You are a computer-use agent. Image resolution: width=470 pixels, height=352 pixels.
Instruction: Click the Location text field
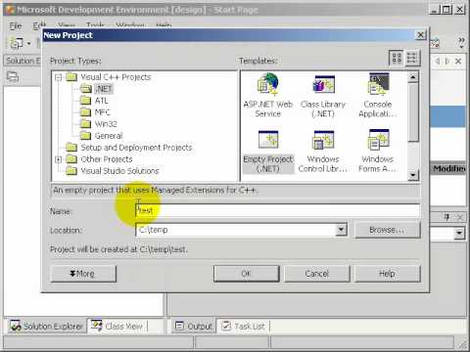[x=236, y=230]
